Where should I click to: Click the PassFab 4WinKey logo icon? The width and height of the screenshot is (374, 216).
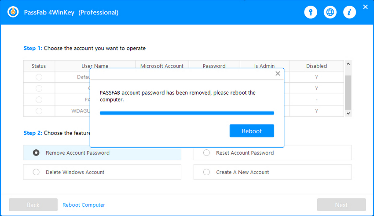click(13, 12)
